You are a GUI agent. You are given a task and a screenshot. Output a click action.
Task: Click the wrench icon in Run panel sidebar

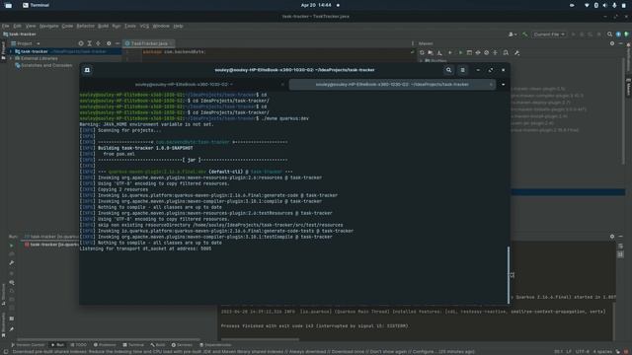pyautogui.click(x=12, y=263)
